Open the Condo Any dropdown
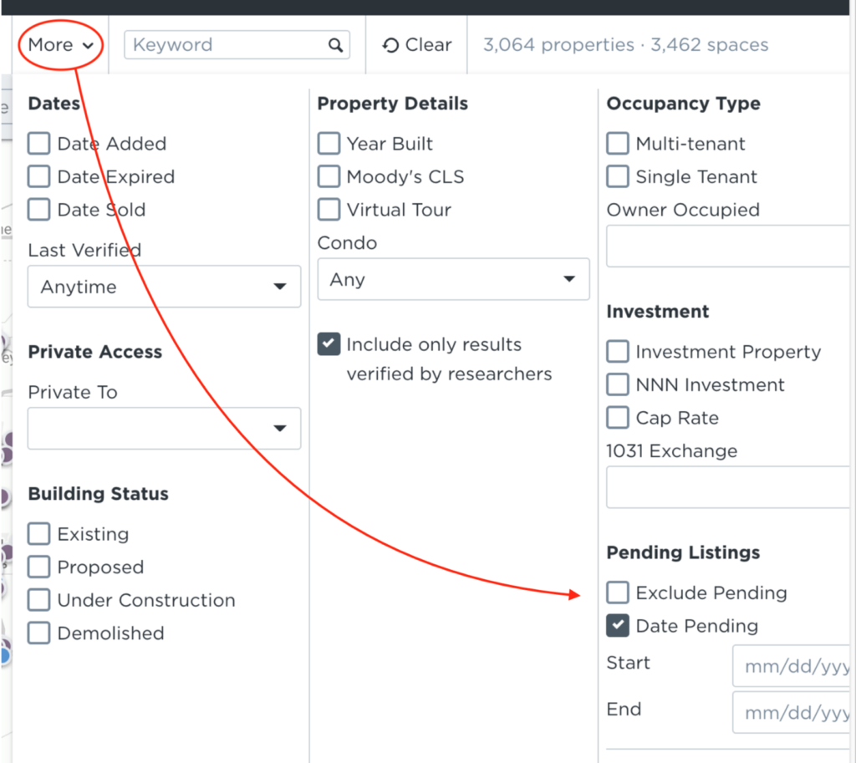Viewport: 856px width, 763px height. tap(454, 279)
